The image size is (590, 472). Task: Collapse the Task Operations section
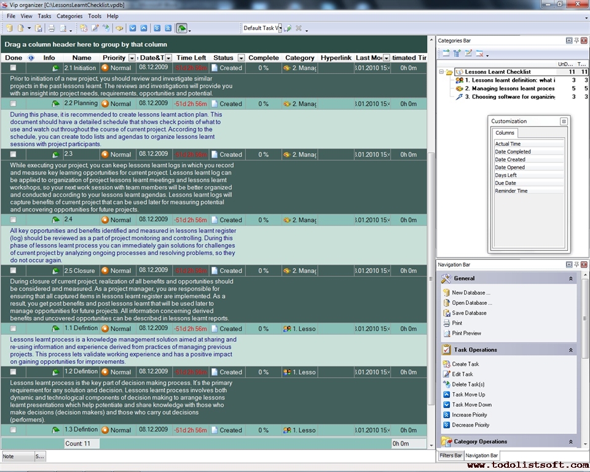coord(571,350)
